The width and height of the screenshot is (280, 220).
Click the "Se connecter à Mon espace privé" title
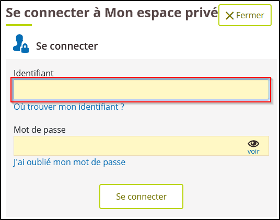point(112,13)
